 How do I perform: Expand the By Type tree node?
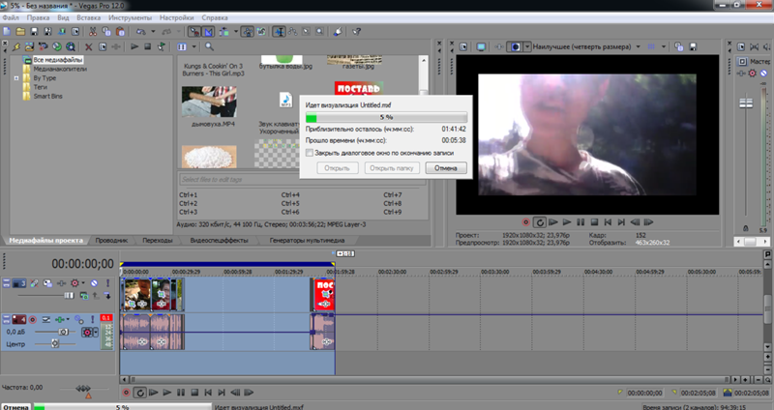point(16,78)
